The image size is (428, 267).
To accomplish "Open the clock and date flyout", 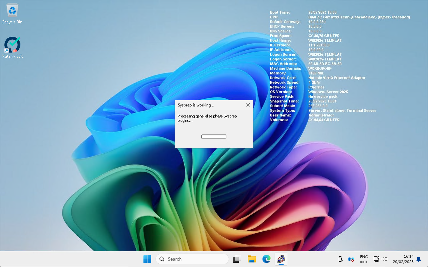I will 403,259.
